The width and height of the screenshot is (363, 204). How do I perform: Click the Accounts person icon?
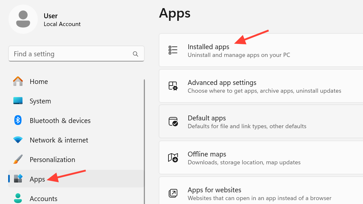point(18,198)
